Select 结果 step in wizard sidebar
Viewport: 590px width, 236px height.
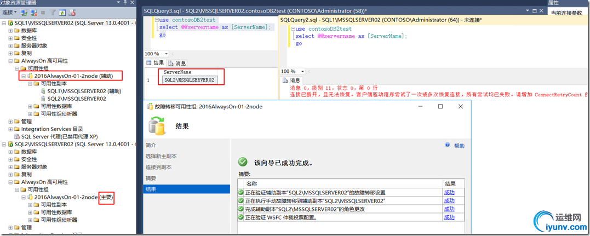click(187, 189)
